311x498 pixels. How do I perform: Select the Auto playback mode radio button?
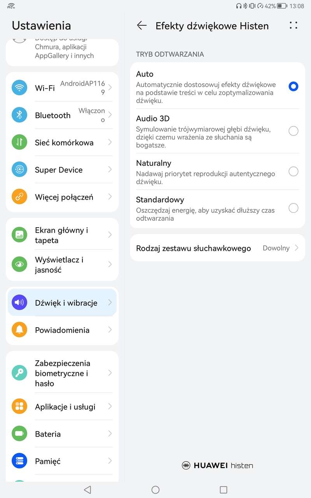pos(294,86)
